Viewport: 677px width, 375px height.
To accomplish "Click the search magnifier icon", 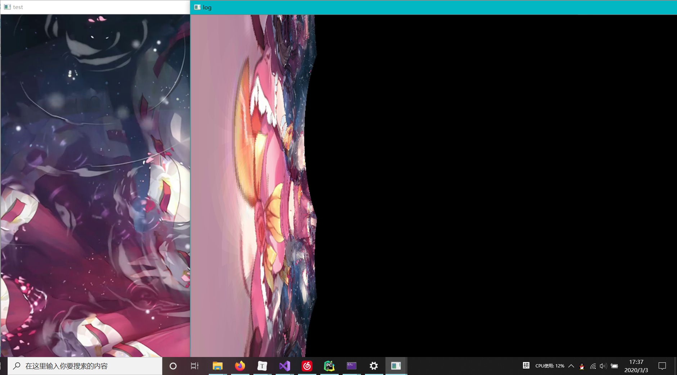I will (17, 366).
